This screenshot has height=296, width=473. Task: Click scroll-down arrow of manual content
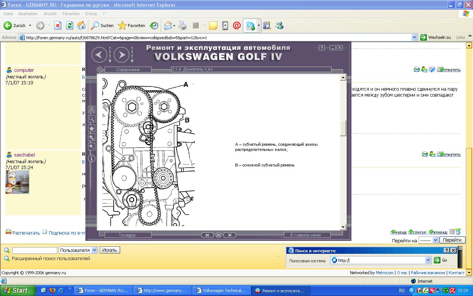point(343,227)
